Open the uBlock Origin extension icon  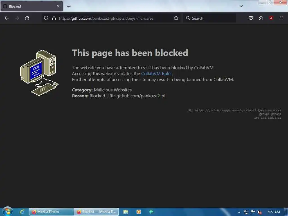click(271, 18)
